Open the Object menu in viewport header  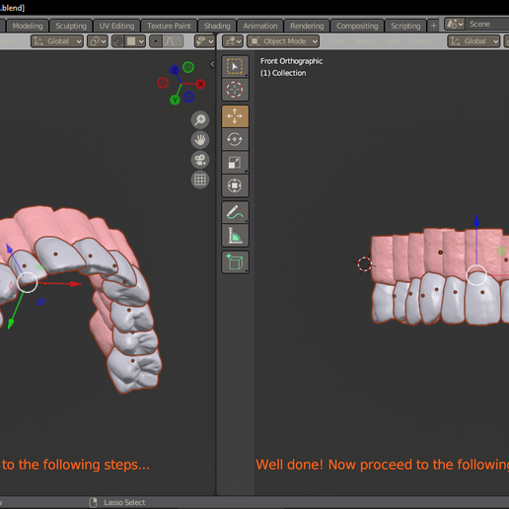[420, 41]
